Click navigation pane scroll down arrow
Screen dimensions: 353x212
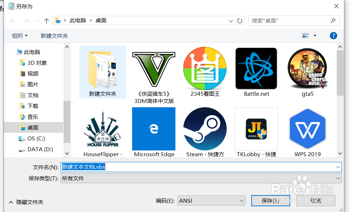(x=67, y=154)
